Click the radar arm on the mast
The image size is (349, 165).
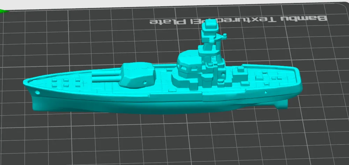pyautogui.click(x=221, y=36)
